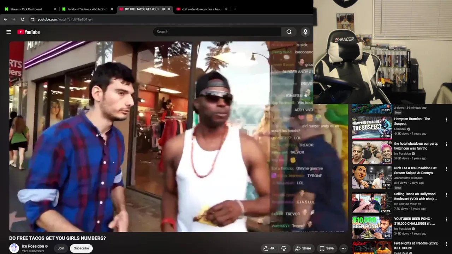452x254 pixels.
Task: Play the 2:56:24 tacos VOD thumbnail
Action: (371, 203)
